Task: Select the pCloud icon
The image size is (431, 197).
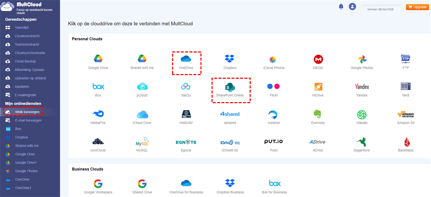Action: coord(142,87)
